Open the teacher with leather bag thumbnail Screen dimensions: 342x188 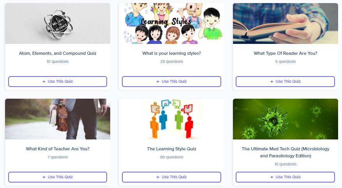tap(58, 119)
